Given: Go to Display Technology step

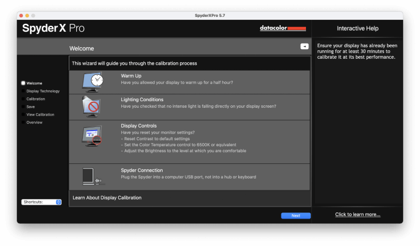Looking at the screenshot, I should click(x=43, y=91).
